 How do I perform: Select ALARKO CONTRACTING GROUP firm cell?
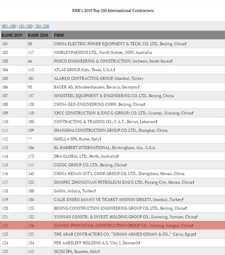coord(139,78)
